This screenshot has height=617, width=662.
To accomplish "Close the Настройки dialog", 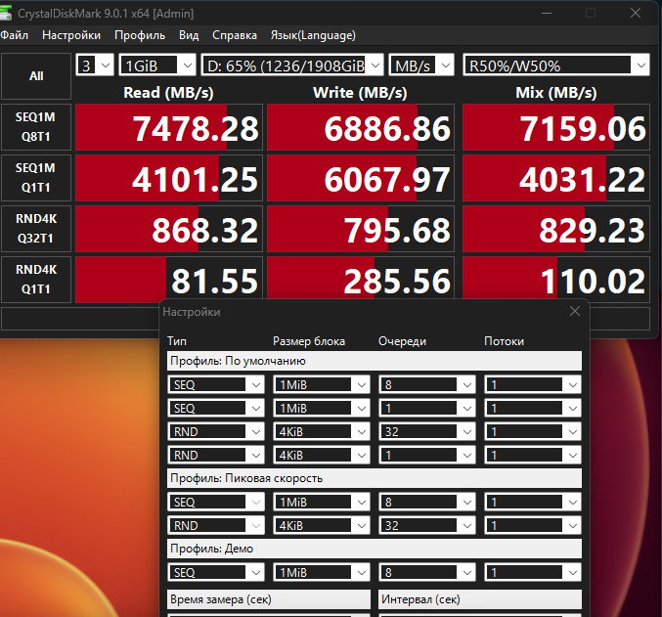I will tap(575, 311).
